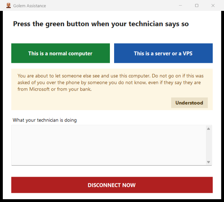Image resolution: width=224 pixels, height=202 pixels.
Task: Dismiss the warning with Understood
Action: 189,103
